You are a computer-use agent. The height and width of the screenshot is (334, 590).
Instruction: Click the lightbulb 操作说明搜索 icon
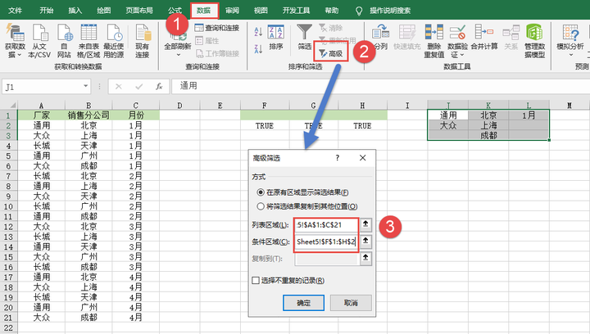pyautogui.click(x=359, y=11)
